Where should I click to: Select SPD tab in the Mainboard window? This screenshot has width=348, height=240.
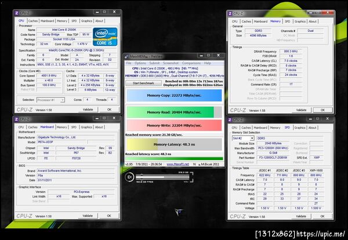tap(74, 127)
